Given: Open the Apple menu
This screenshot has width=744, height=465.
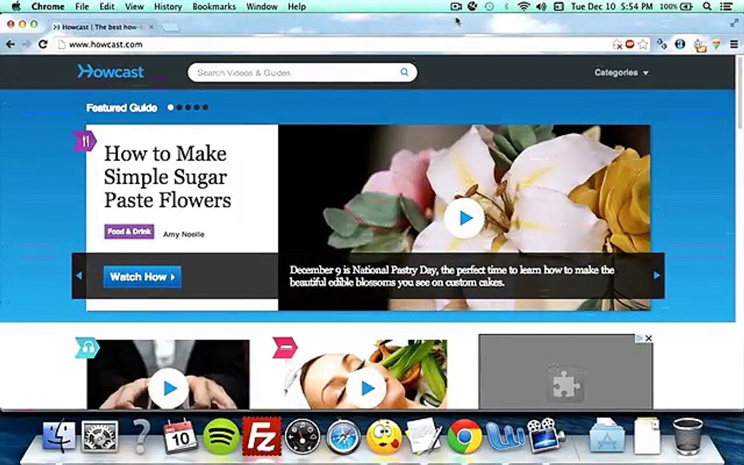Looking at the screenshot, I should pos(15,6).
